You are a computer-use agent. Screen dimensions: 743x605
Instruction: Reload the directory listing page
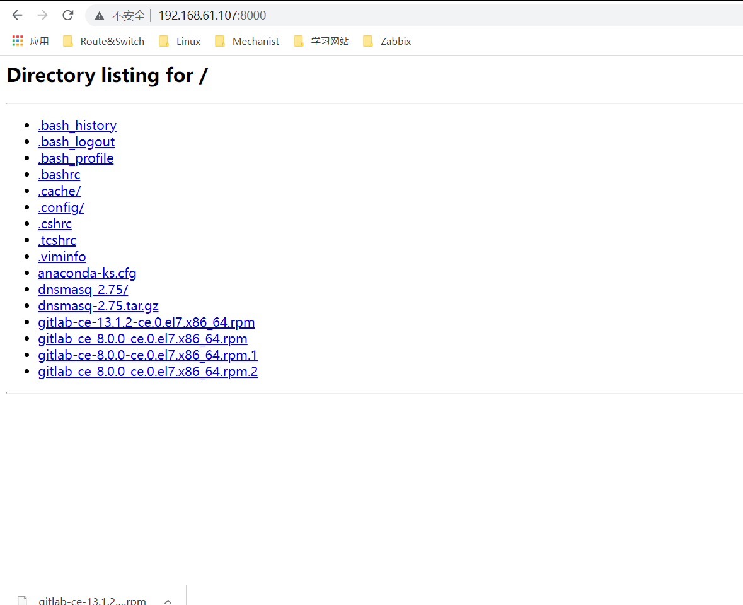67,15
